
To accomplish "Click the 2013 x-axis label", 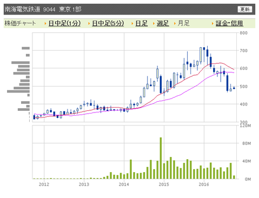I will (84, 185).
